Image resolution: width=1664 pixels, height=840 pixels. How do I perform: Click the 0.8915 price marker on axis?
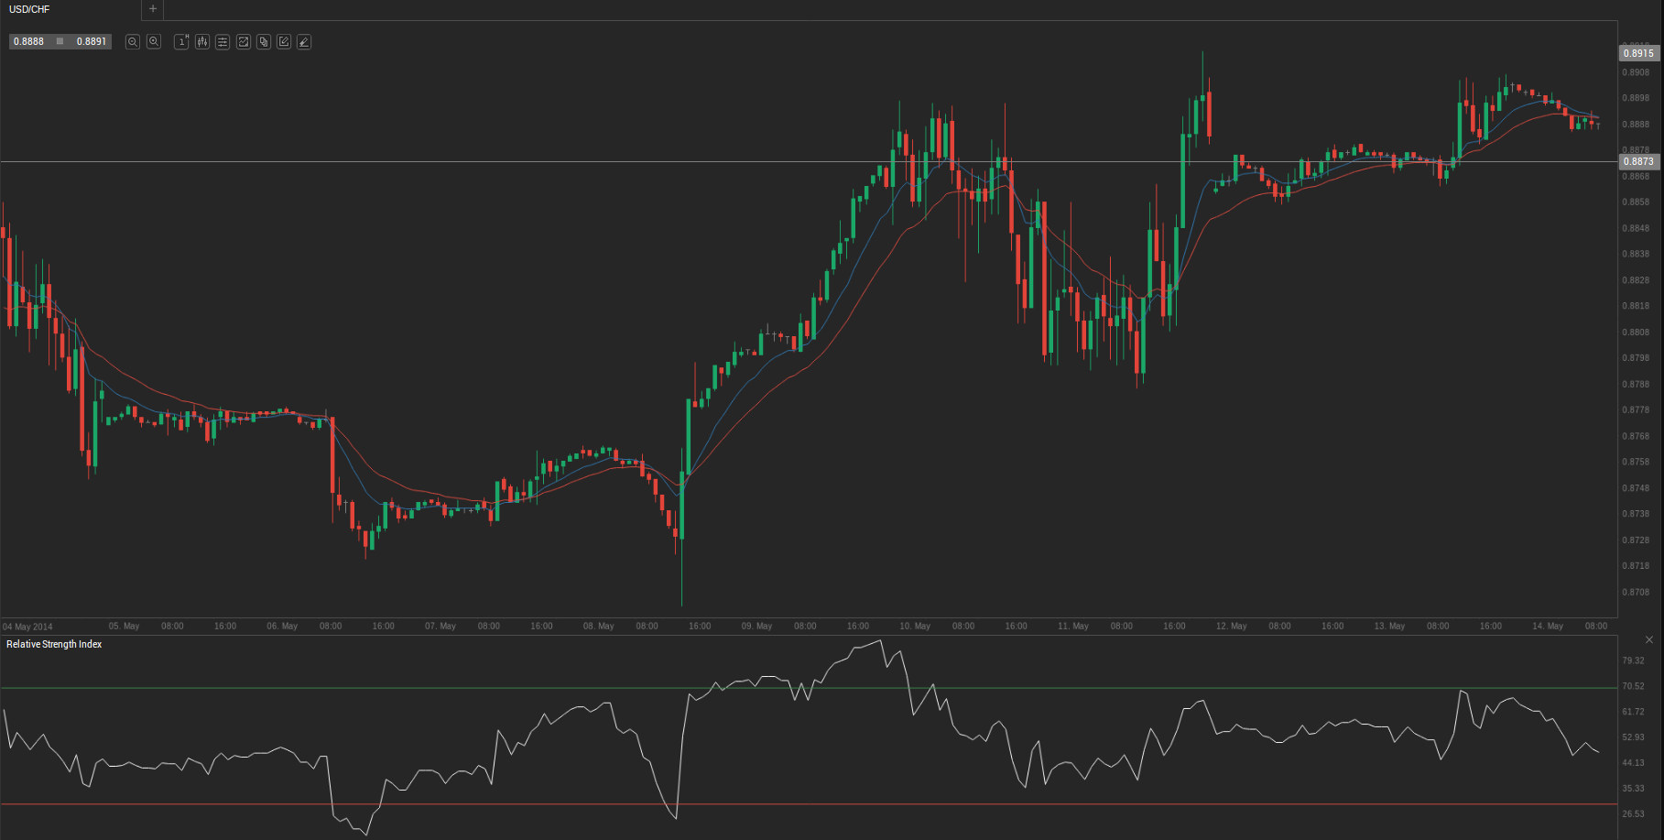[1638, 53]
